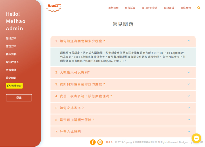Click the Q & A footer link
This screenshot has width=205, height=147.
pos(109,142)
